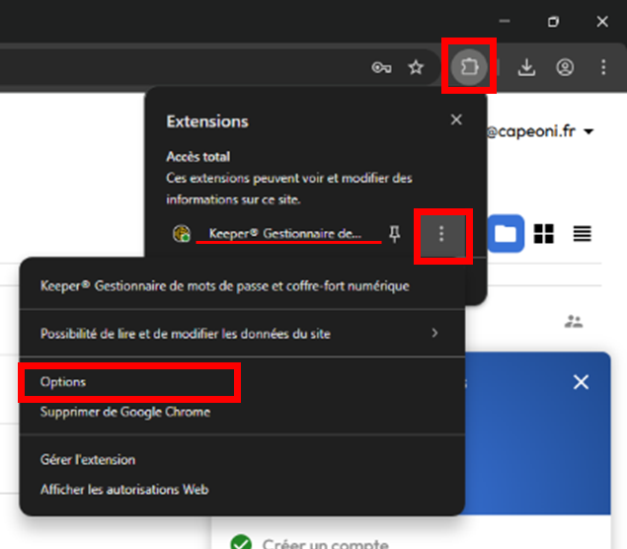Click the password key icon in address bar
This screenshot has width=627, height=549.
click(381, 67)
